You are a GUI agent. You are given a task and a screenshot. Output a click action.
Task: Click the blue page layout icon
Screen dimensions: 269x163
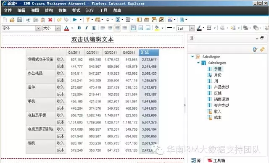(x=182, y=20)
